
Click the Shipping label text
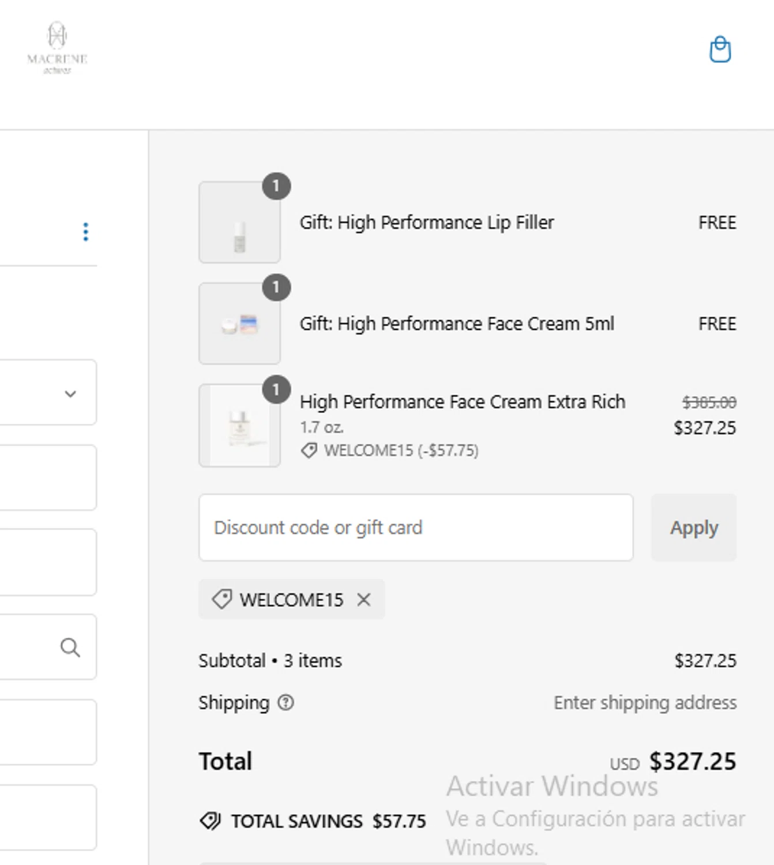click(234, 703)
